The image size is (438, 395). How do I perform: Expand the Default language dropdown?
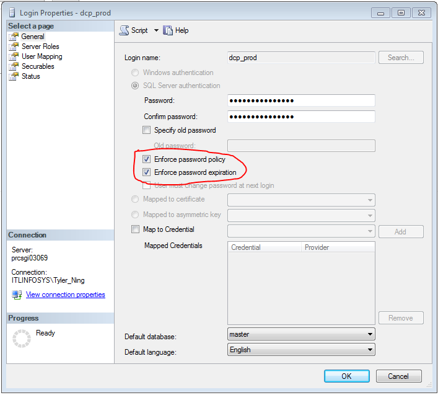(x=370, y=350)
